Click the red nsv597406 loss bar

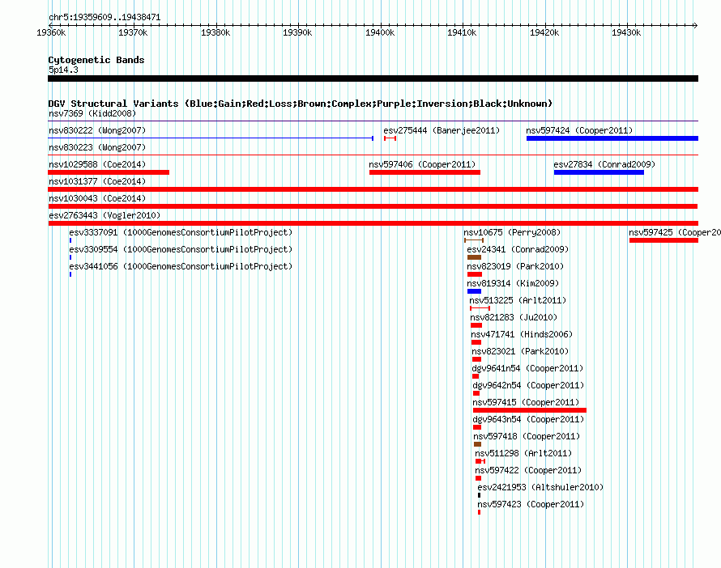424,172
